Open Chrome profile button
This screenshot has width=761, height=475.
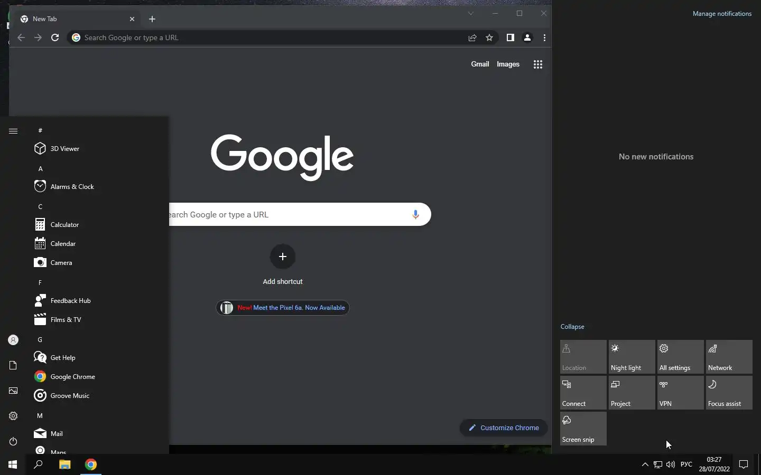[527, 37]
